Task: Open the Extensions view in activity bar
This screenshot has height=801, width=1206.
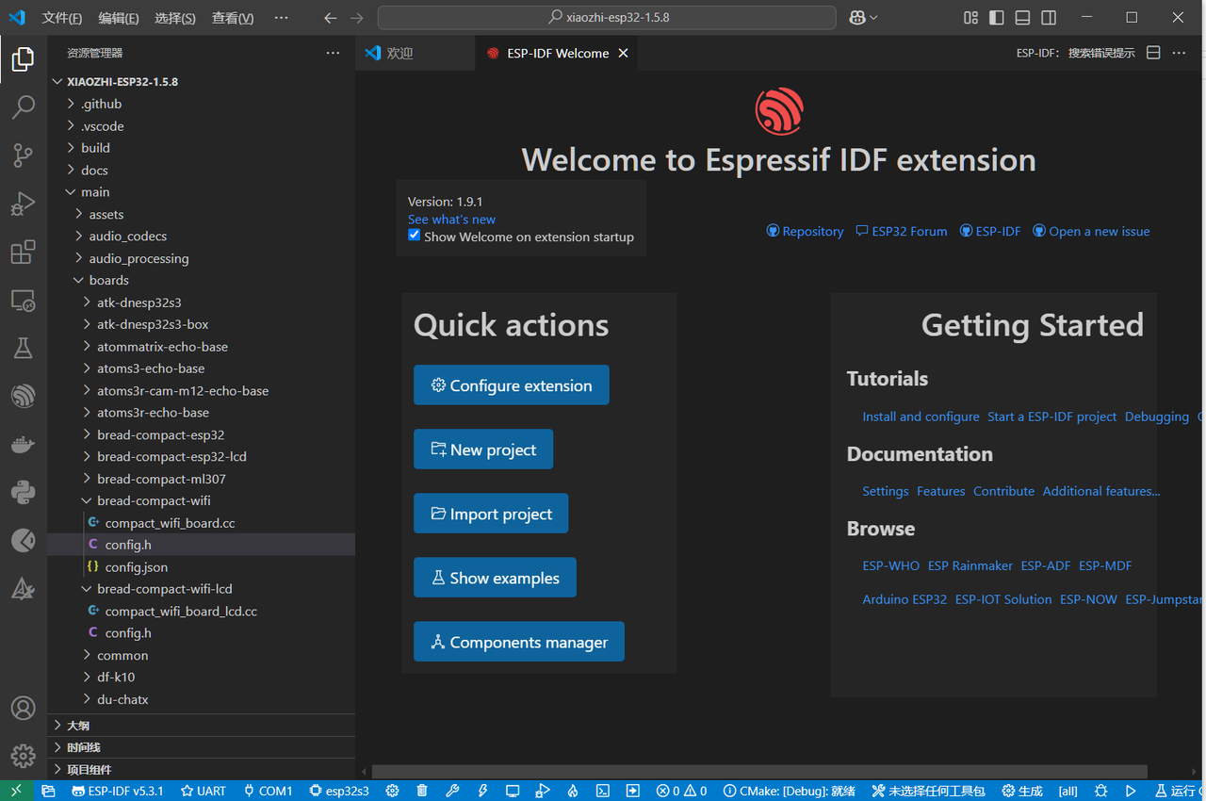Action: 23,253
